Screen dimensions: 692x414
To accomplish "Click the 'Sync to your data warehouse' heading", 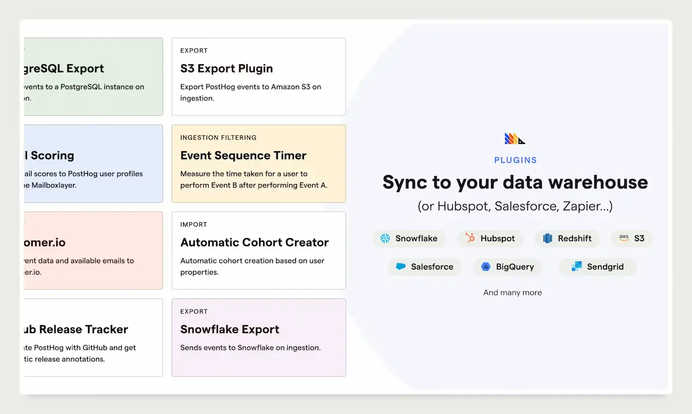I will pyautogui.click(x=515, y=182).
